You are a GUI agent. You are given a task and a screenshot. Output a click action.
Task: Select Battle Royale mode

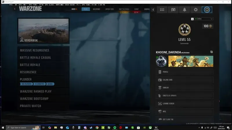[x=43, y=65]
